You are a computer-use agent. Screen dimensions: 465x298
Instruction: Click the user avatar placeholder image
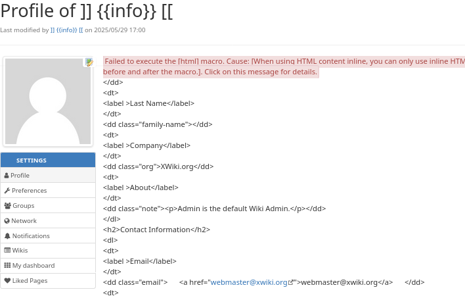(48, 101)
